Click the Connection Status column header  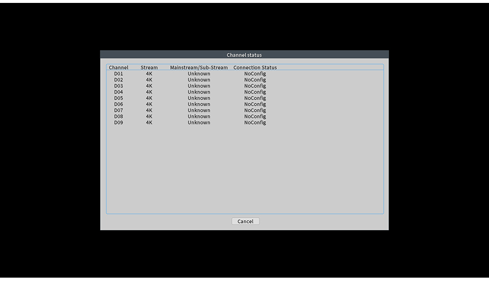255,67
